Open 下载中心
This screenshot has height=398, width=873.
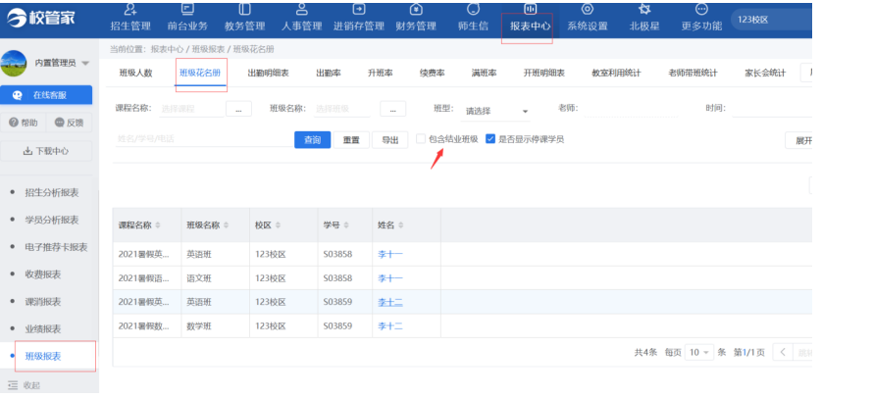(46, 151)
